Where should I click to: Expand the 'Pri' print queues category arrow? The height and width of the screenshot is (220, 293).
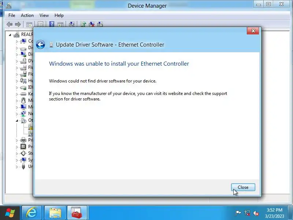click(x=17, y=140)
